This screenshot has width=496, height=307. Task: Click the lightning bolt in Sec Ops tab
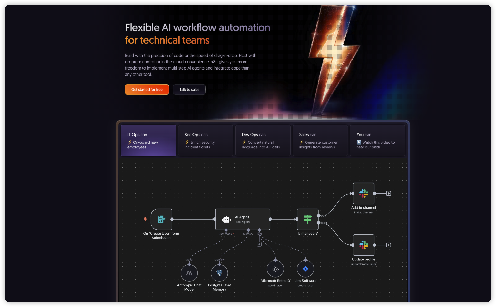[x=187, y=142]
